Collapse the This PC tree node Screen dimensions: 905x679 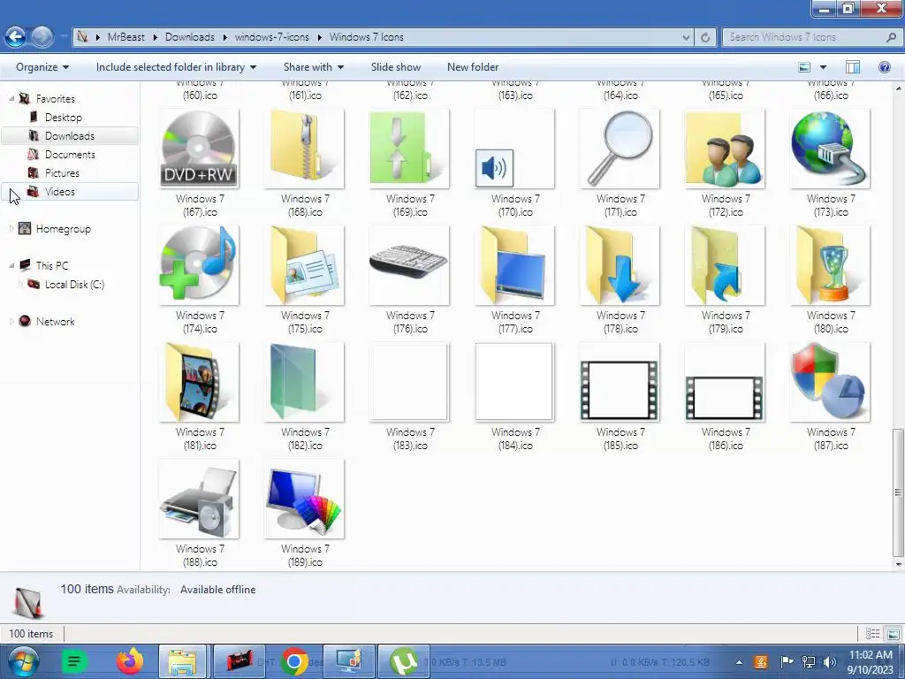(x=11, y=265)
